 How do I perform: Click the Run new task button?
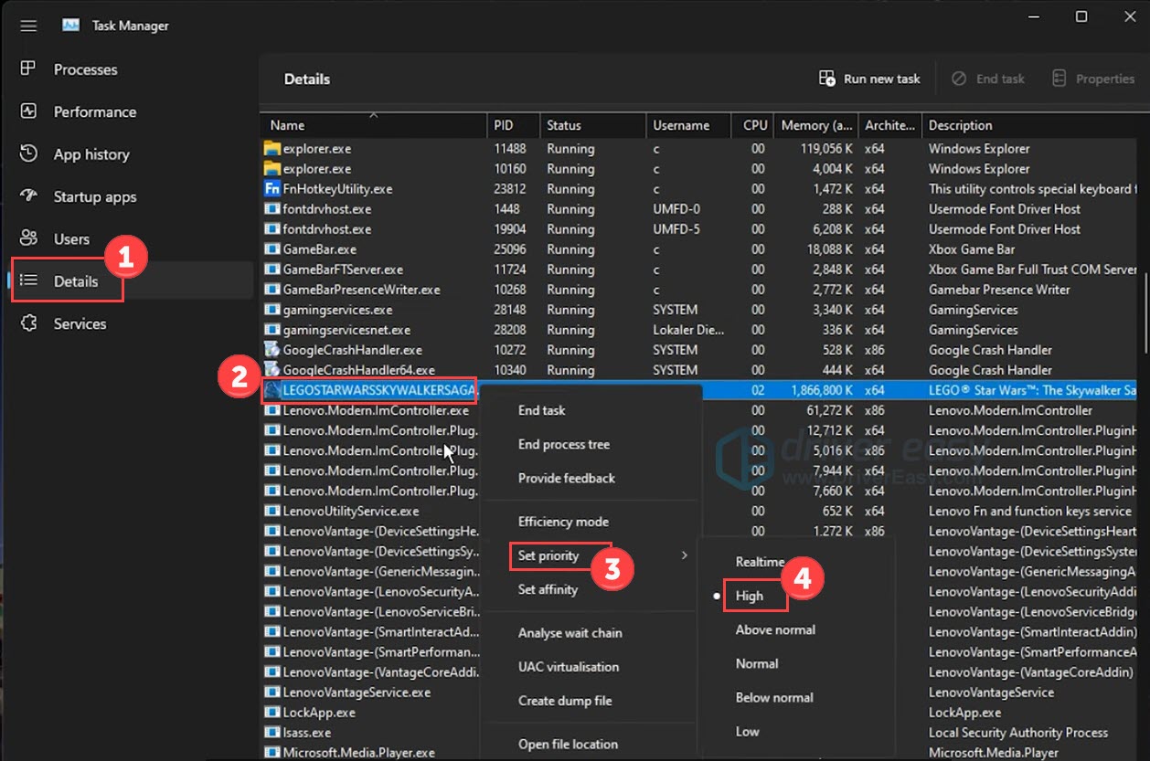pos(869,79)
